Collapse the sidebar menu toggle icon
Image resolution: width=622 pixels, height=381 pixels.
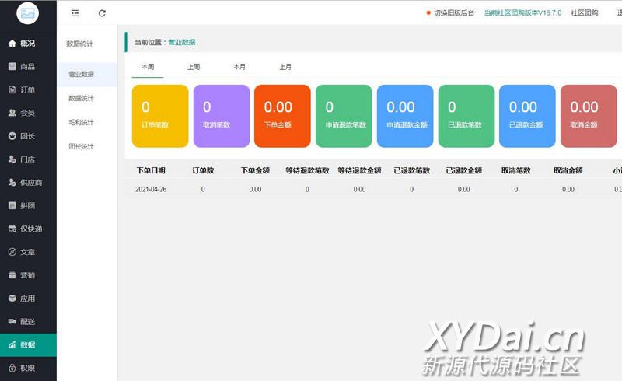75,13
